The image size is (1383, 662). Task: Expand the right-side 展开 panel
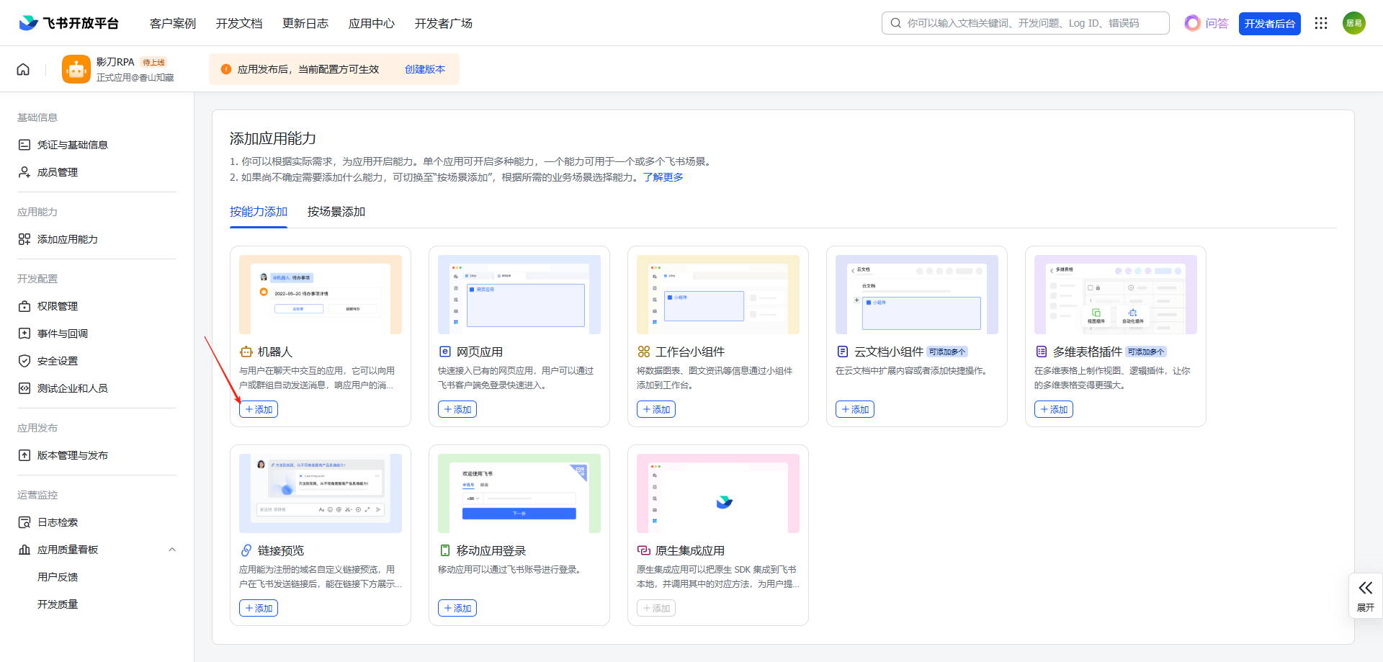pos(1365,595)
